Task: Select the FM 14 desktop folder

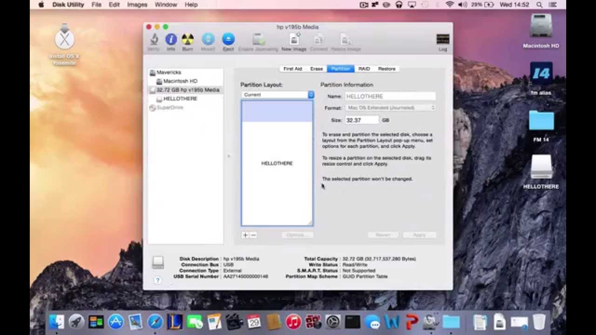Action: tap(541, 126)
